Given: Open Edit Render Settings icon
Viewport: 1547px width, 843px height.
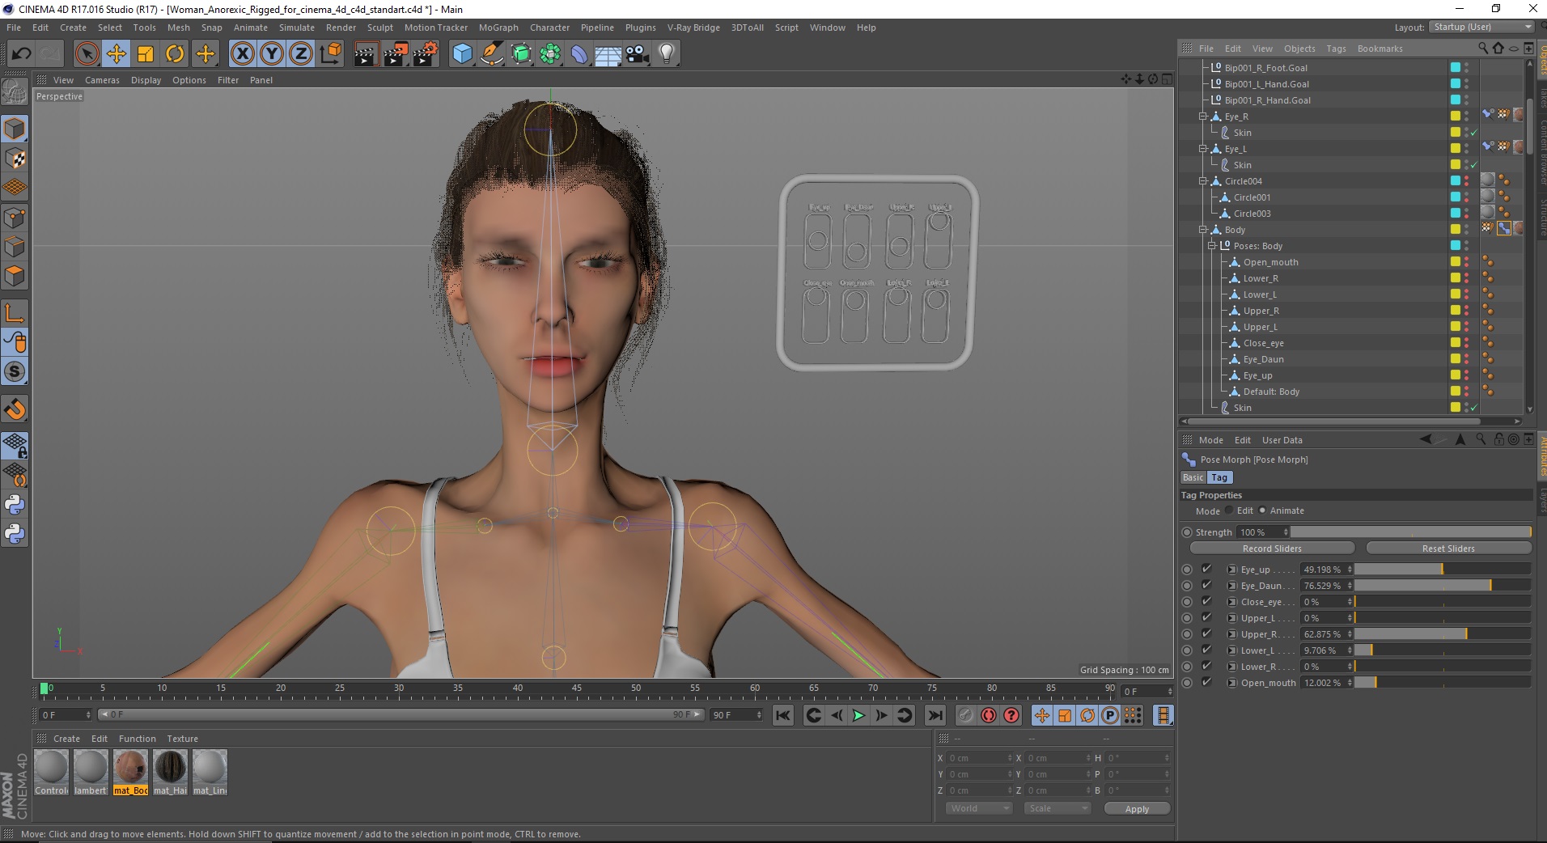Looking at the screenshot, I should click(426, 54).
